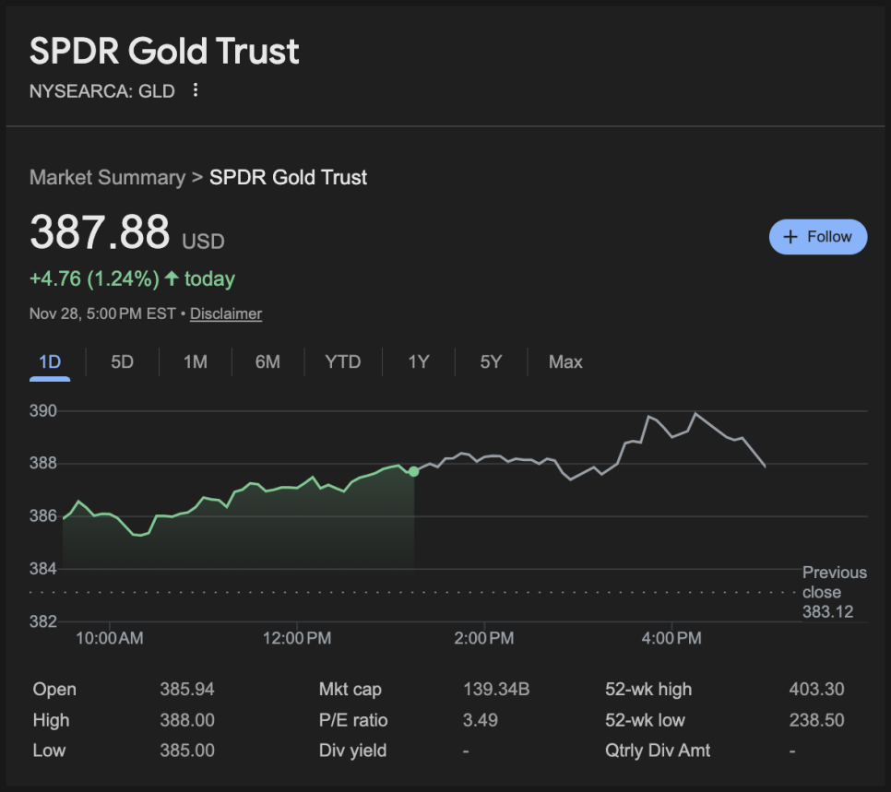Select the 5Y time range tab
Image resolution: width=891 pixels, height=792 pixels.
click(x=491, y=362)
